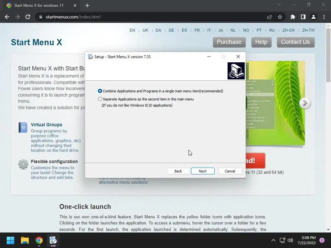Open the Chrome profile avatar
The height and width of the screenshot is (248, 331).
pos(314,17)
